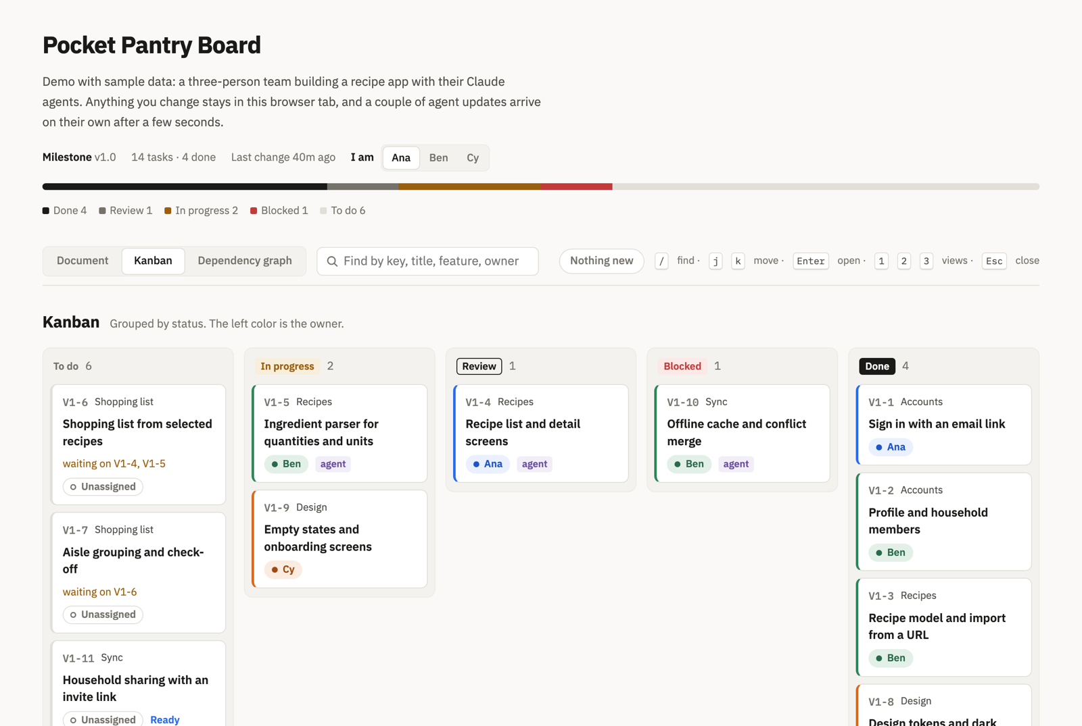The width and height of the screenshot is (1082, 726).
Task: Open the Empty states and onboarding screens card
Action: pos(339,539)
